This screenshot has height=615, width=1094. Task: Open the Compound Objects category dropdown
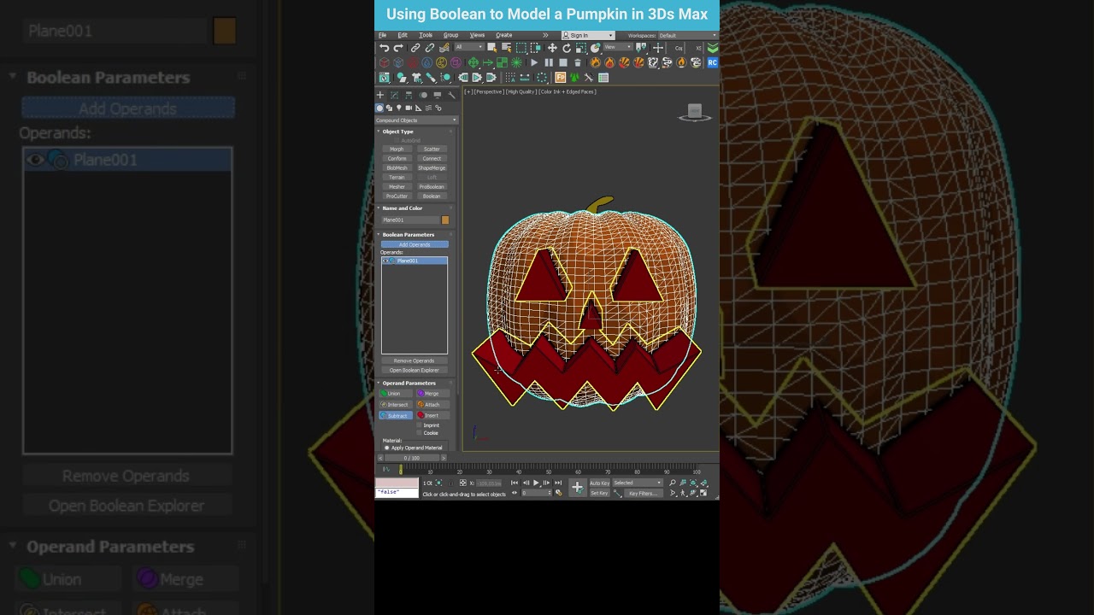tap(416, 120)
